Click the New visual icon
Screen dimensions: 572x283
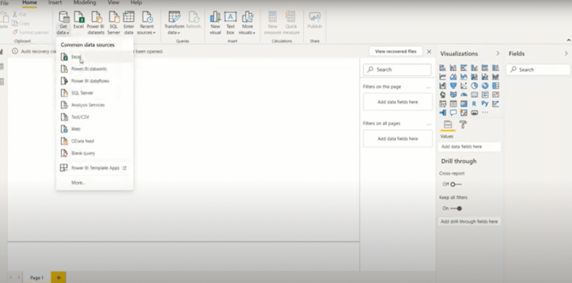coord(215,21)
